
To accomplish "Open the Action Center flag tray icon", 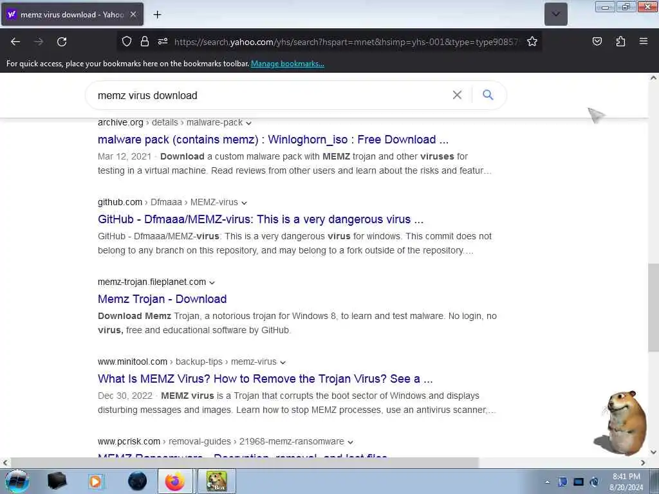I will click(x=562, y=482).
